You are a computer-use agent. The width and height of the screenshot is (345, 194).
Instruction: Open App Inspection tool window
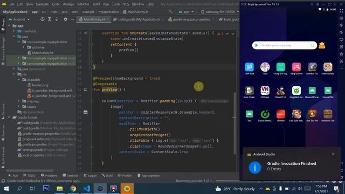pos(149,175)
